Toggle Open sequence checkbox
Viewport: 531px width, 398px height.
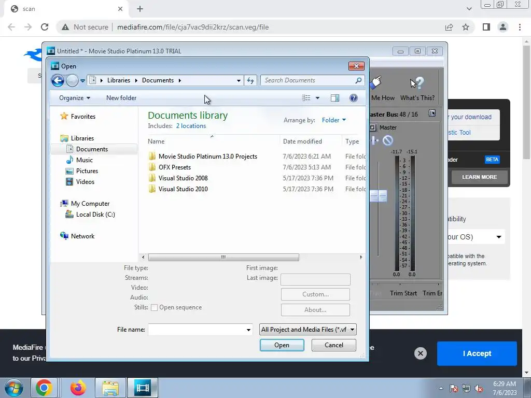coord(154,307)
